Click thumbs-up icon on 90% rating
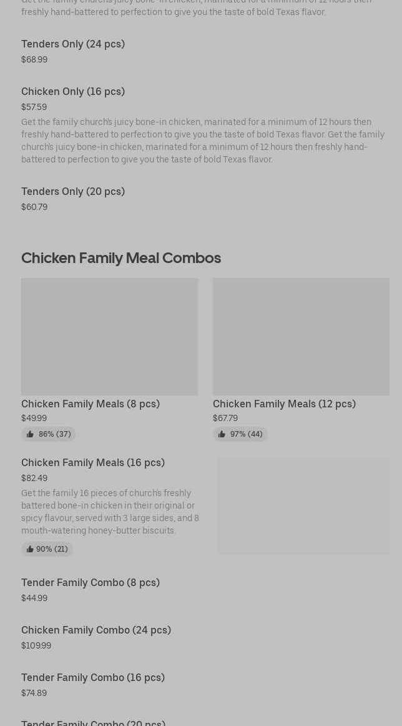The image size is (402, 726). point(29,549)
